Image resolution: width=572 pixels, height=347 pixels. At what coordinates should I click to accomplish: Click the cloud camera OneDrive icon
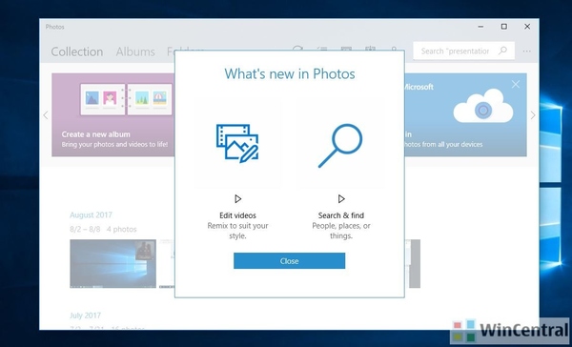click(483, 106)
